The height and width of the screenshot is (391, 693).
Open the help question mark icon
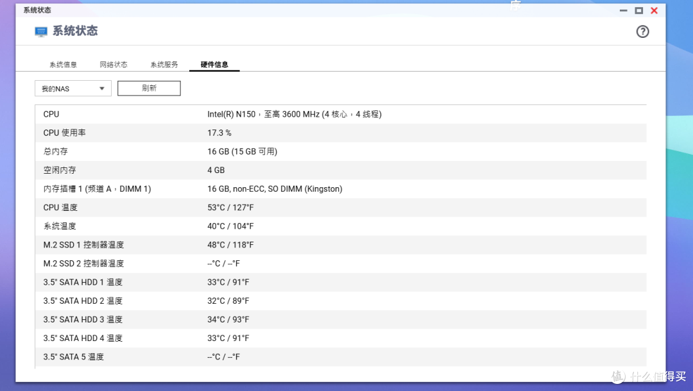tap(642, 31)
